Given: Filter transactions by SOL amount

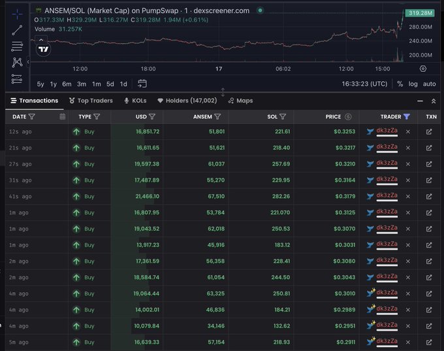Looking at the screenshot, I should click(x=283, y=116).
